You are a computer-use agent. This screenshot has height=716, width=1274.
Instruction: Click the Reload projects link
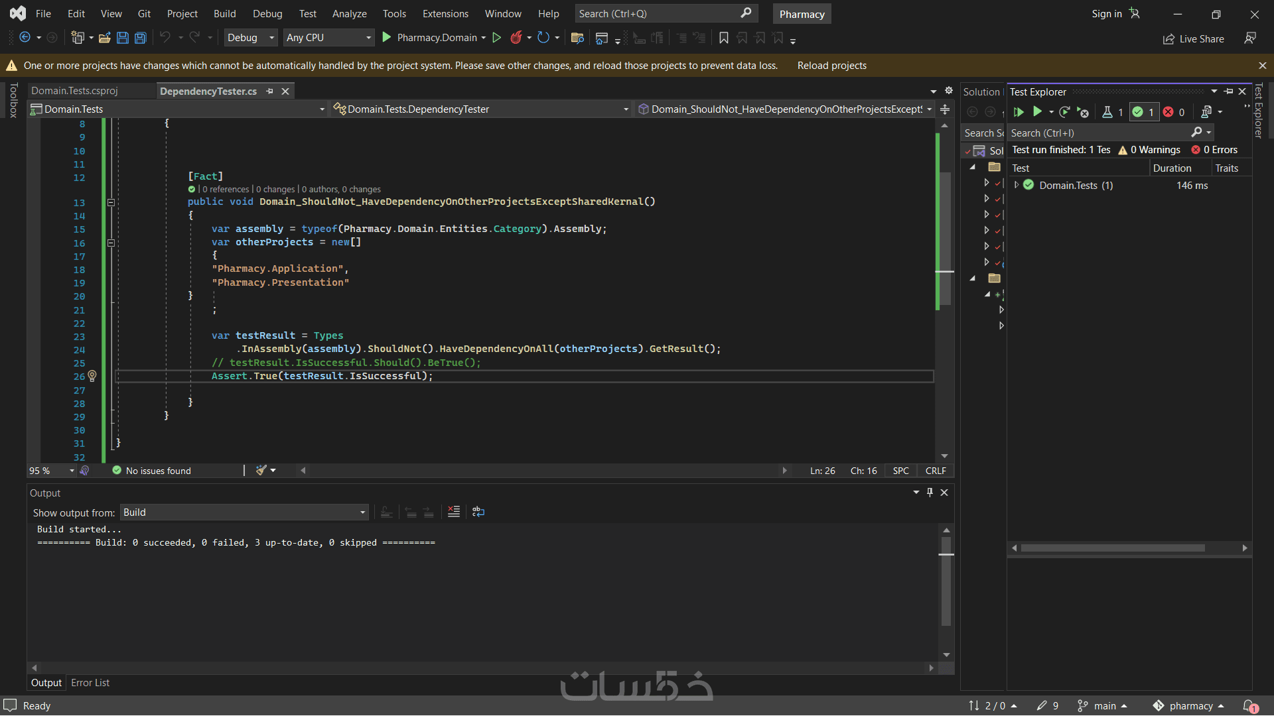point(831,65)
